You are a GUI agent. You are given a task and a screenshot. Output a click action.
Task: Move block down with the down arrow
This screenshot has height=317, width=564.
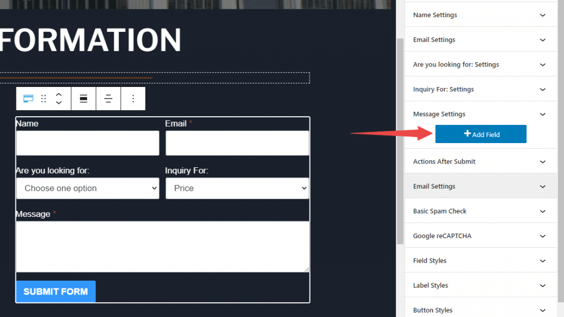point(58,103)
